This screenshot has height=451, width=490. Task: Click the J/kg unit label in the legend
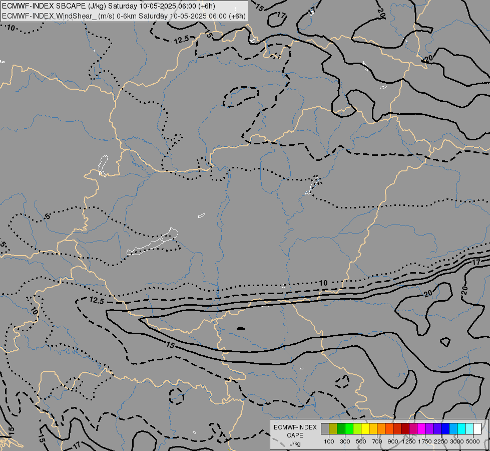pyautogui.click(x=295, y=443)
